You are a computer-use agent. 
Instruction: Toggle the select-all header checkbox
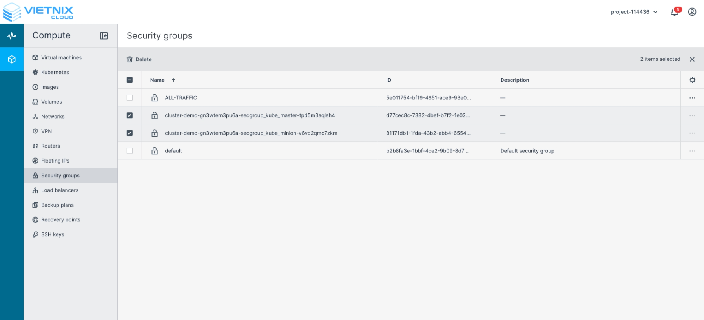tap(129, 80)
